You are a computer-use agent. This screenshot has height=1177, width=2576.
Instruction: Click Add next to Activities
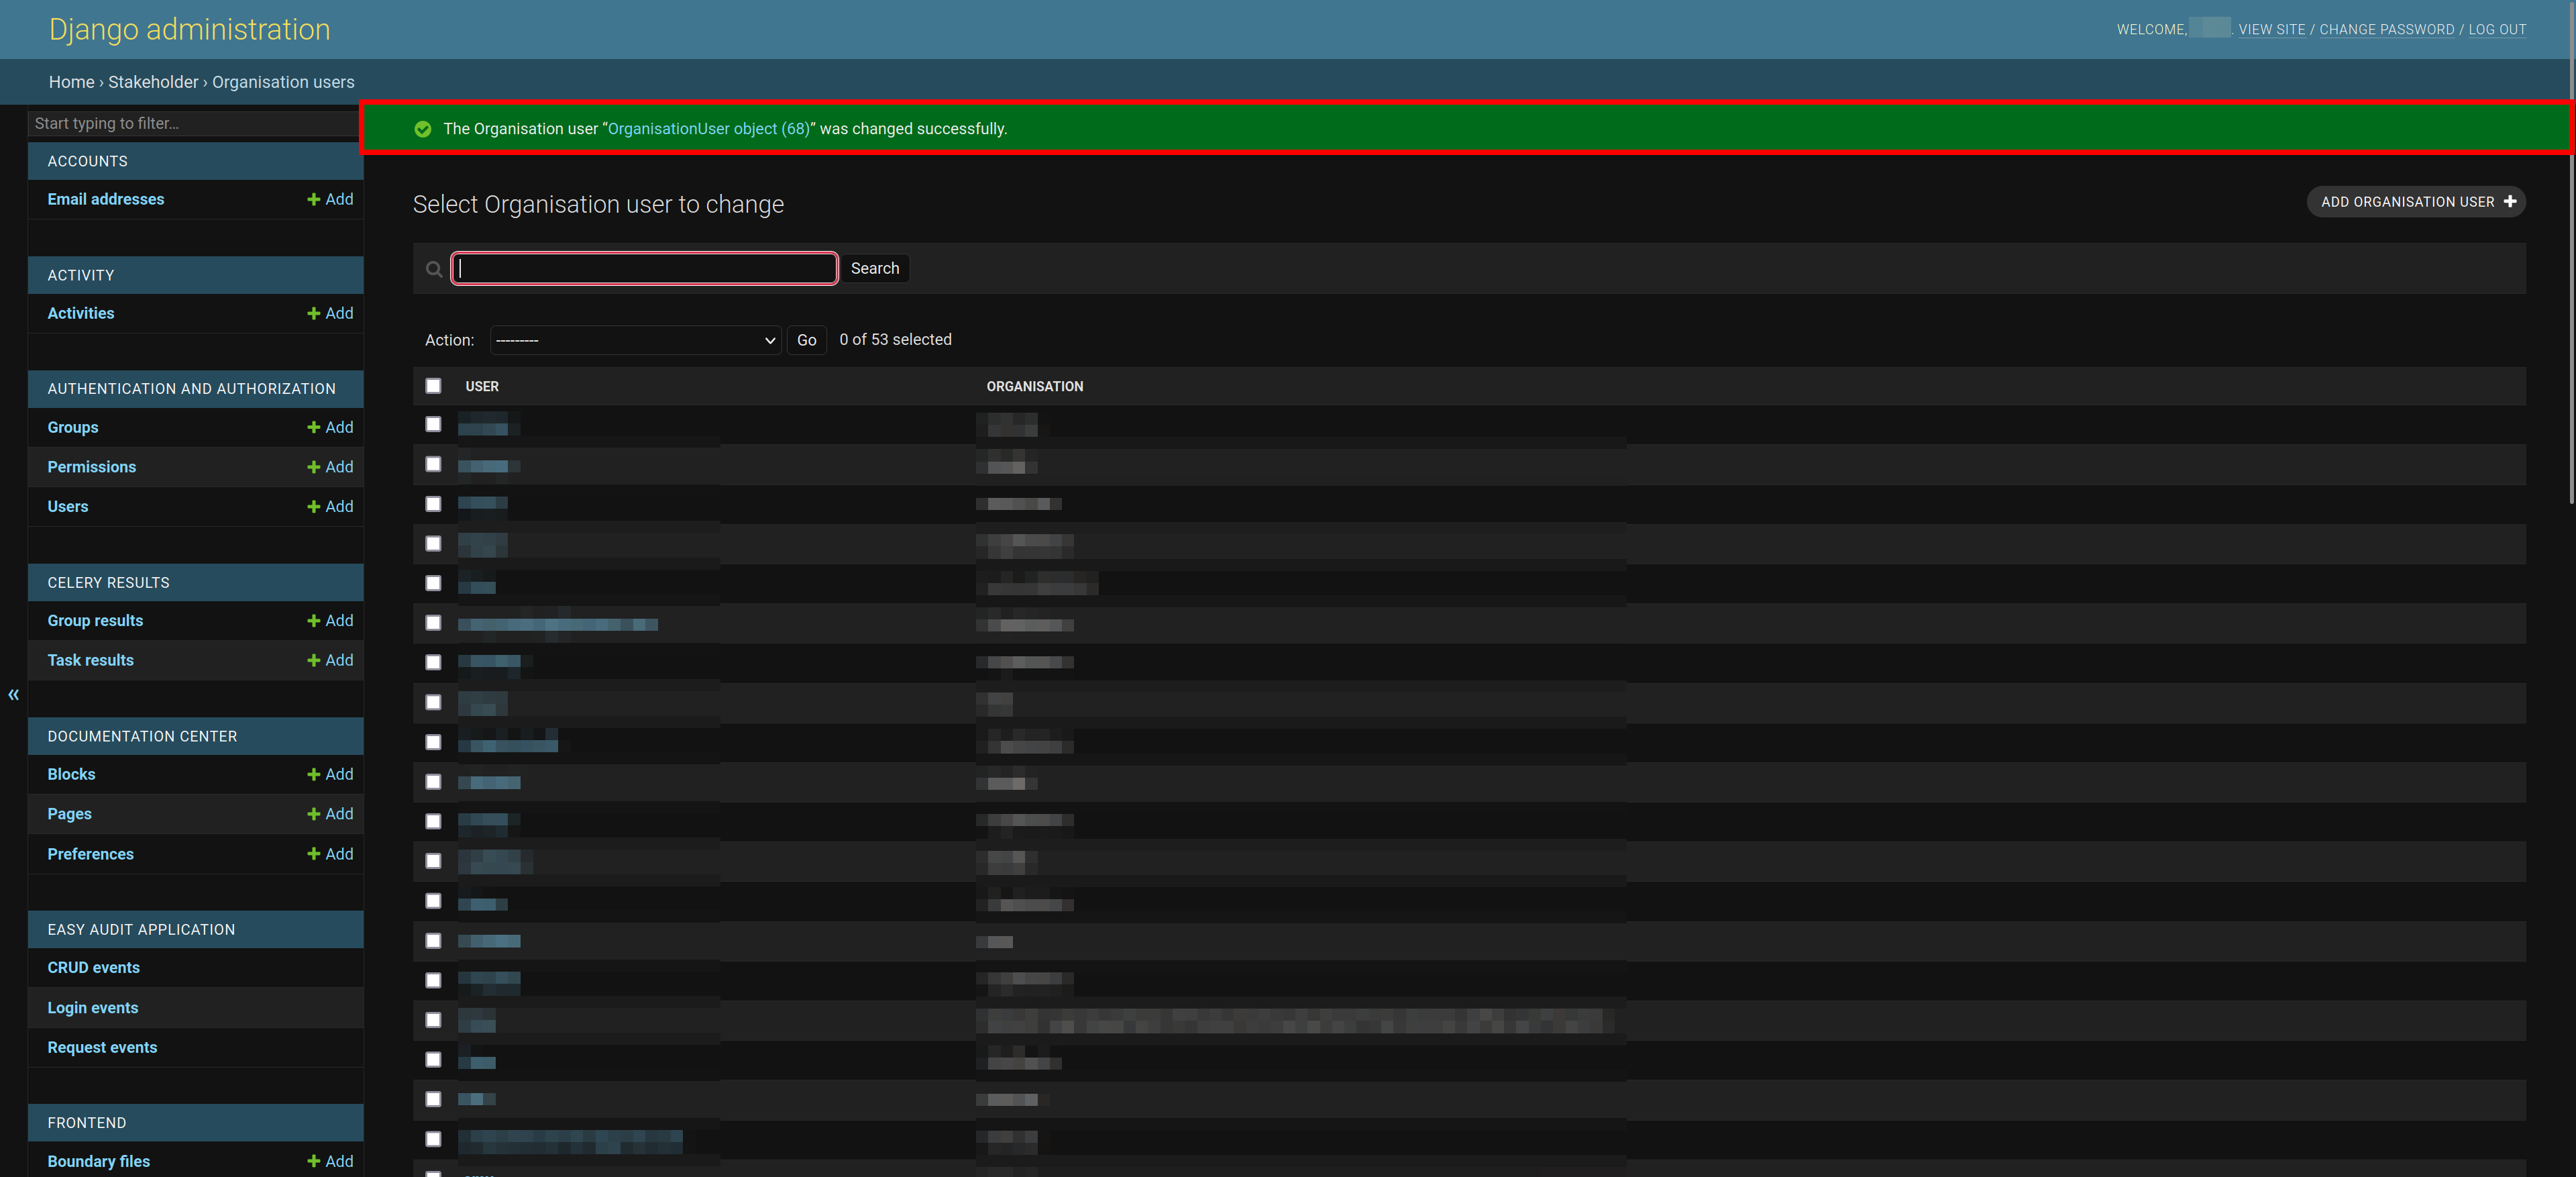(x=329, y=312)
